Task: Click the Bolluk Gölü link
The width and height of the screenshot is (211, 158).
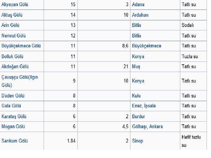Action: click(12, 56)
